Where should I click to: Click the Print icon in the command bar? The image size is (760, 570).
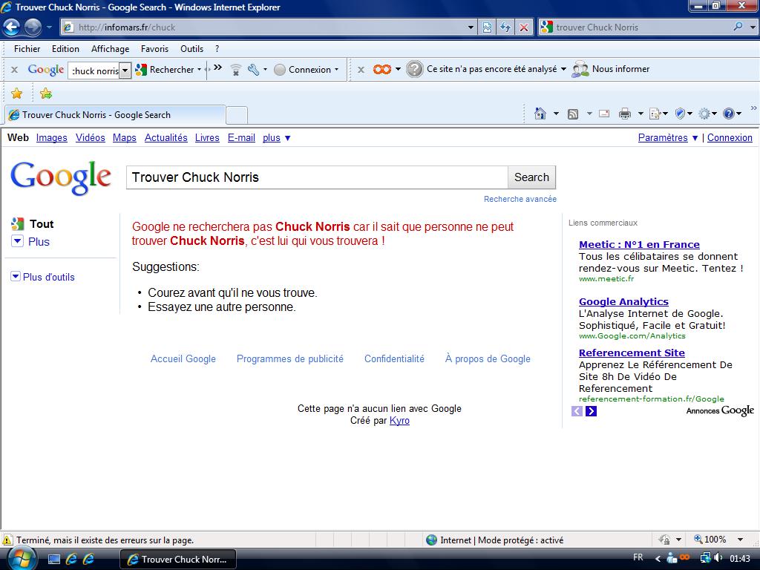(625, 114)
